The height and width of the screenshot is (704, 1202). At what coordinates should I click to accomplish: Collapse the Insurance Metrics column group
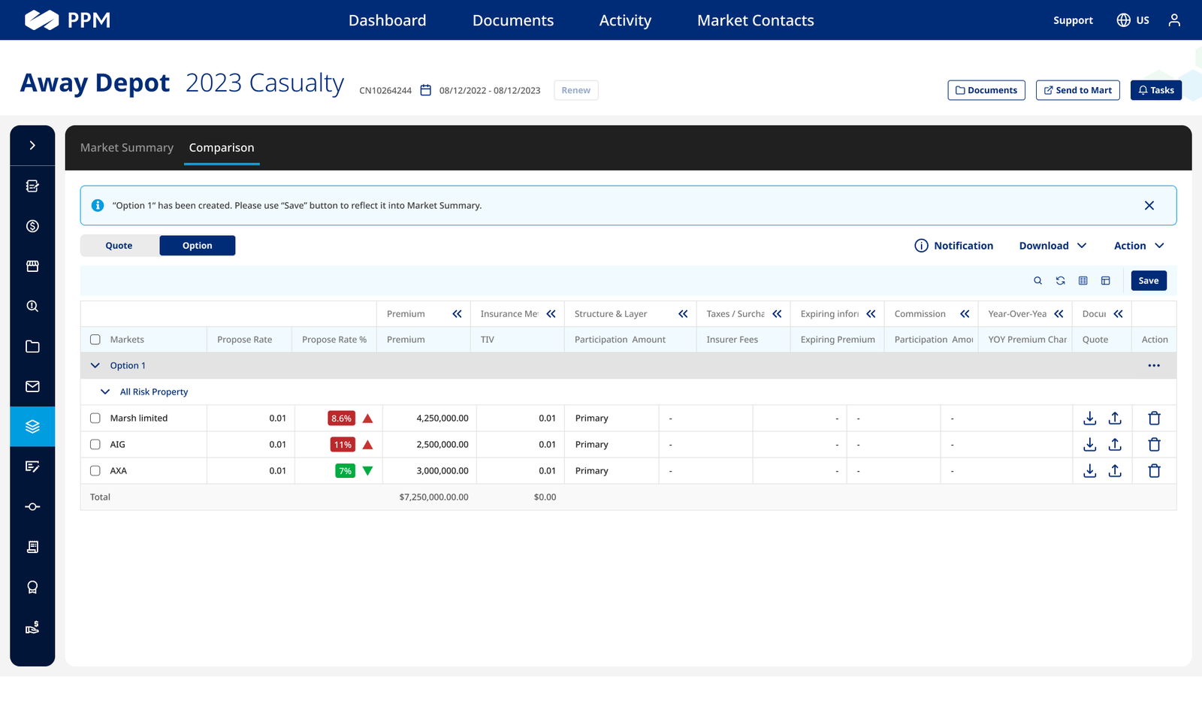coord(551,314)
